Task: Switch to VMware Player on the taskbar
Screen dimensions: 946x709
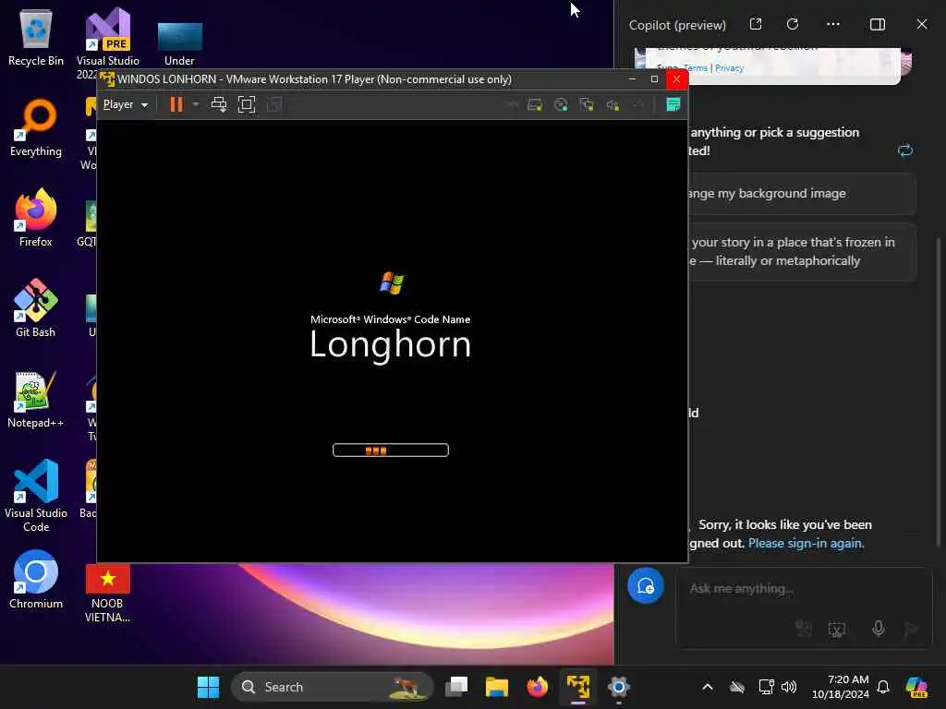Action: [x=578, y=687]
